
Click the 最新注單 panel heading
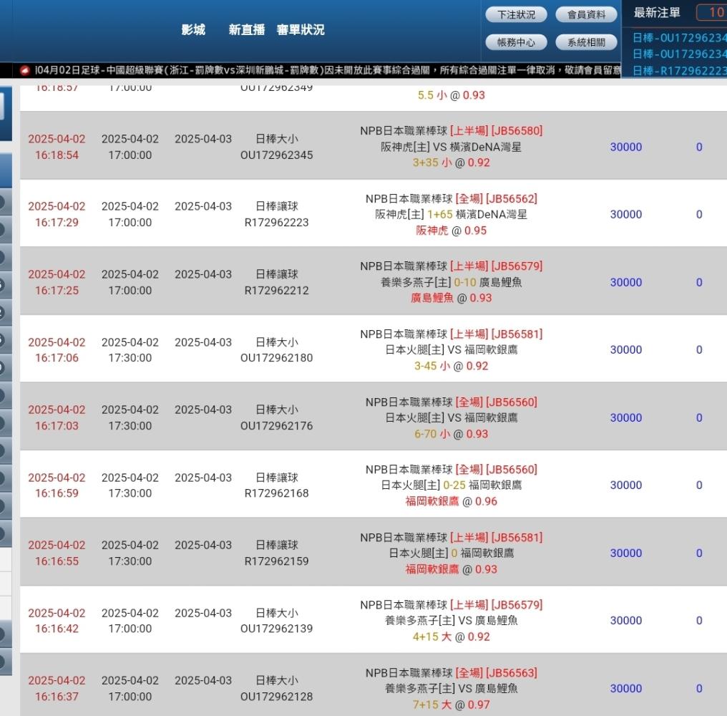(x=657, y=12)
